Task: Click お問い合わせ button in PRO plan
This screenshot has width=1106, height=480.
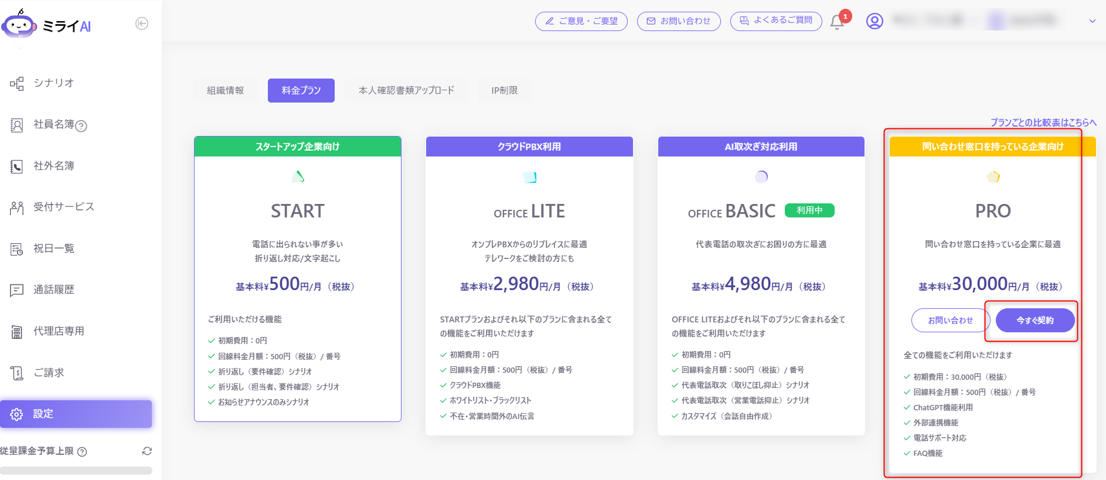Action: pos(950,321)
